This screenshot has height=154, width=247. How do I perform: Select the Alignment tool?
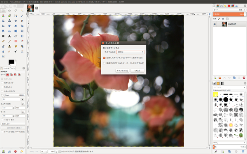22,21
